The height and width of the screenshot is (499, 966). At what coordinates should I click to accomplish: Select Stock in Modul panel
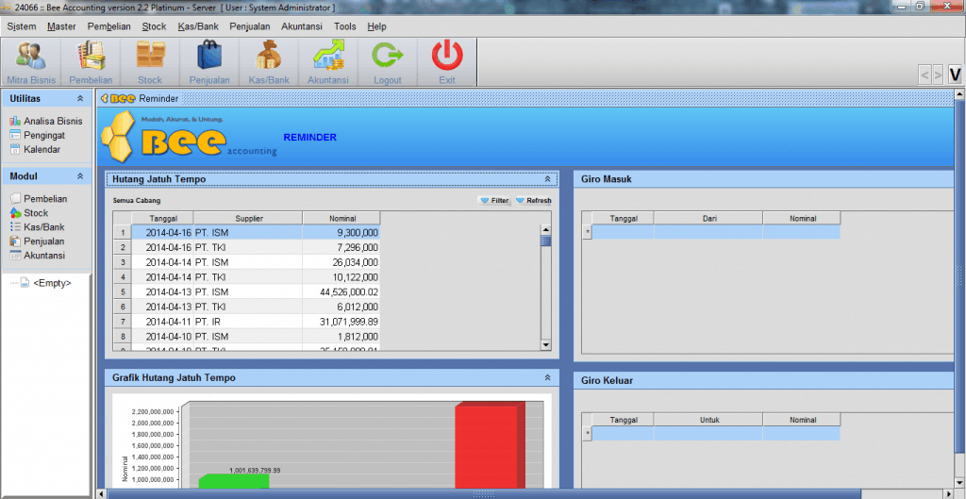pyautogui.click(x=29, y=213)
